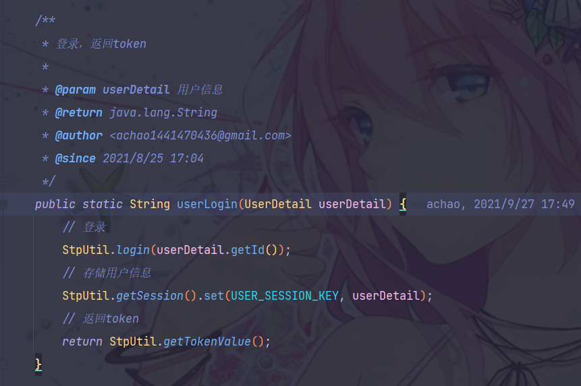
Task: Collapse the Javadoc comment fold marker at /**
Action: (x=3, y=21)
